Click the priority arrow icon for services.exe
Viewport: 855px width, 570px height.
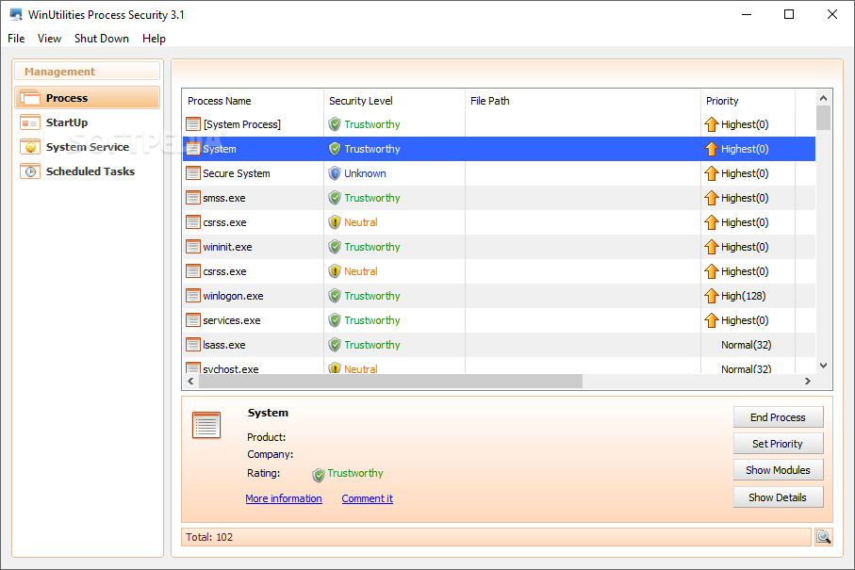(711, 320)
